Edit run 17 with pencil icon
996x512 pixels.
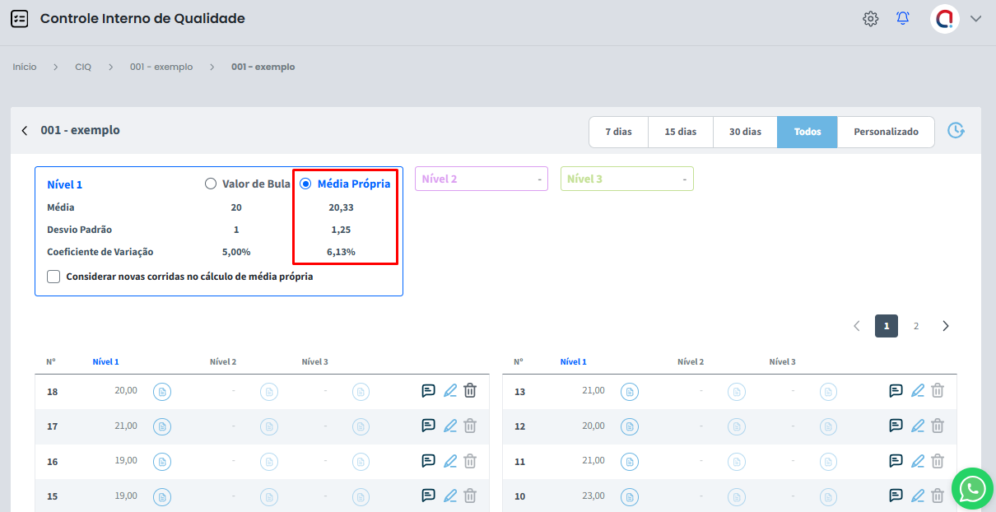point(450,426)
